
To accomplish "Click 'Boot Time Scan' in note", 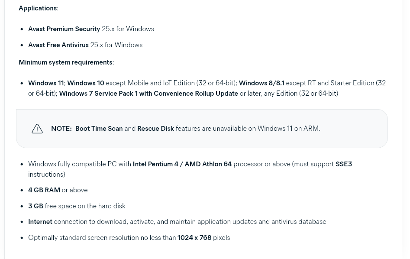I will coord(99,129).
